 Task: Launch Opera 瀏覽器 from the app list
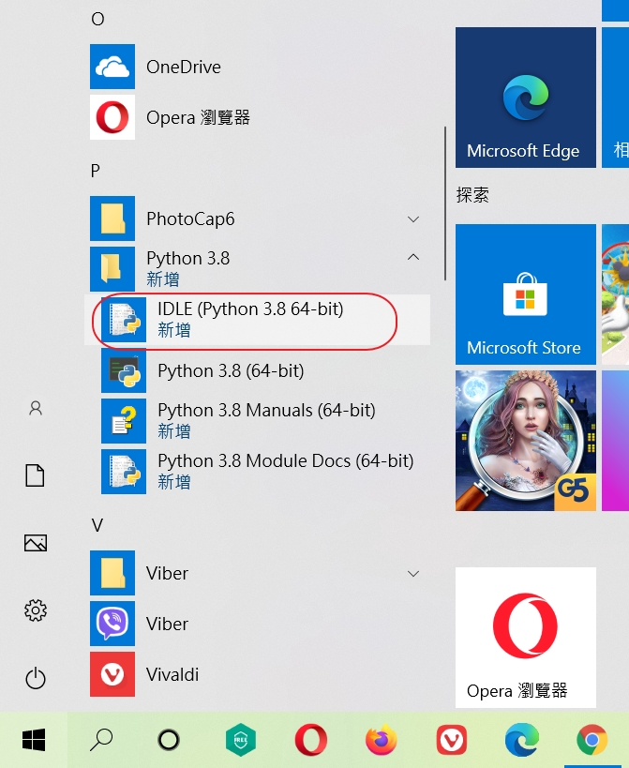(259, 117)
